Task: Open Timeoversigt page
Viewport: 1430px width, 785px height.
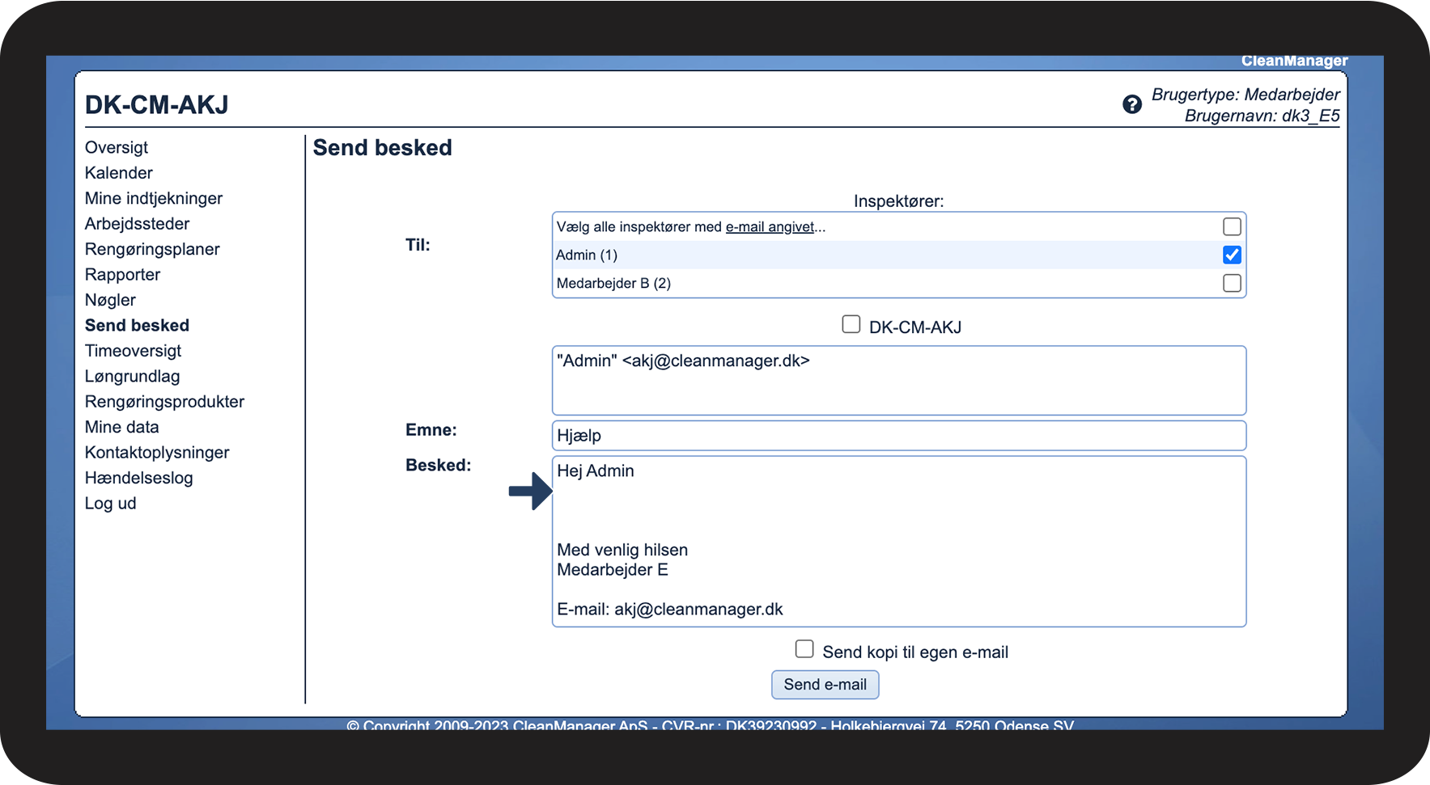Action: point(134,351)
